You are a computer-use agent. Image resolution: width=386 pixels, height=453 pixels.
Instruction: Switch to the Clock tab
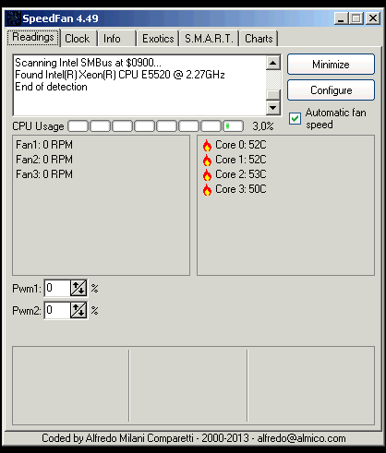click(78, 39)
